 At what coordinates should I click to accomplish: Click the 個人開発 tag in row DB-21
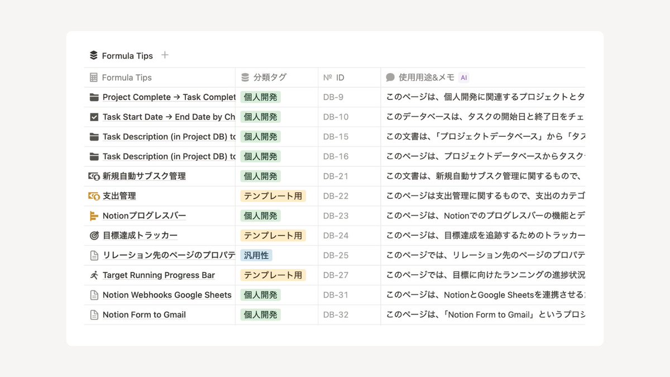point(261,176)
